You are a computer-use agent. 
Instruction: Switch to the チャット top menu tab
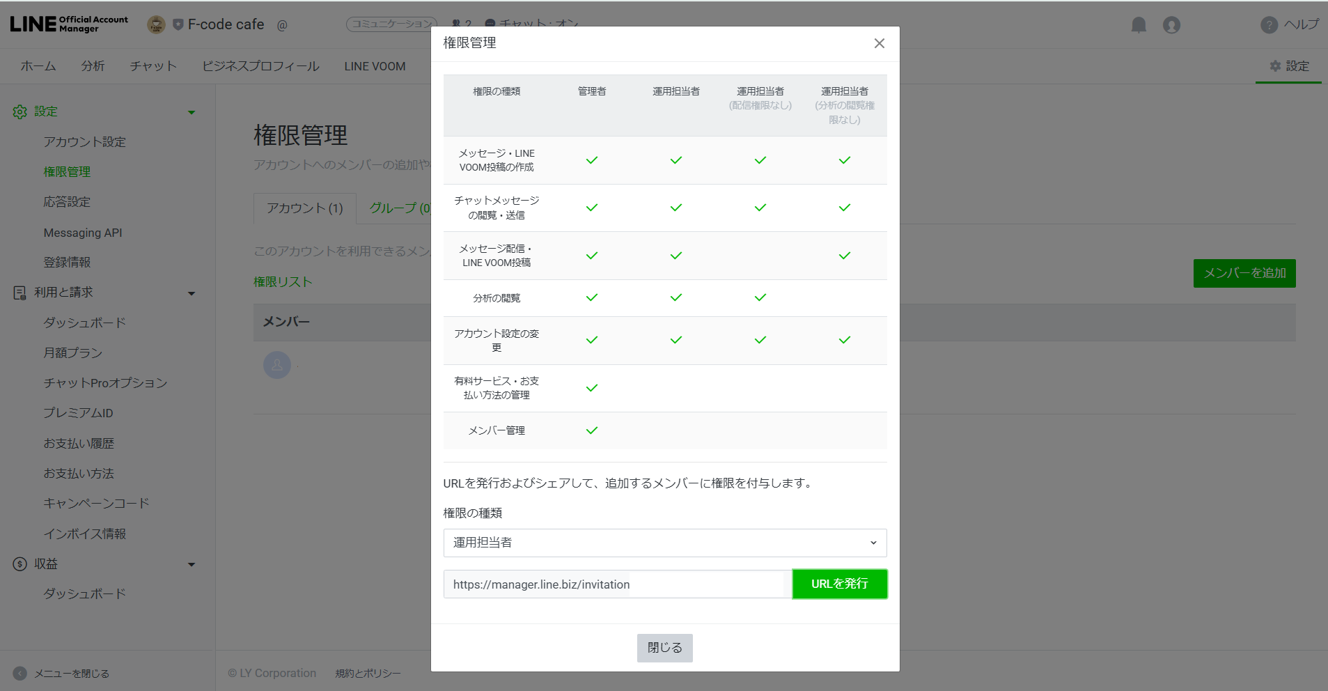153,66
